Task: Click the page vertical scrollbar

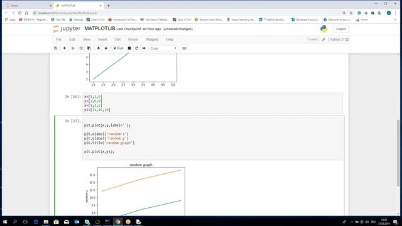Action: pyautogui.click(x=398, y=153)
